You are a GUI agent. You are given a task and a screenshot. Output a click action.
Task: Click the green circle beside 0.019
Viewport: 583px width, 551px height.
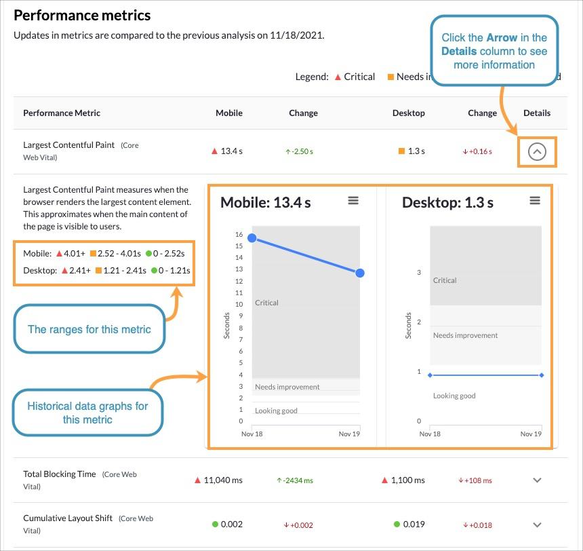396,523
